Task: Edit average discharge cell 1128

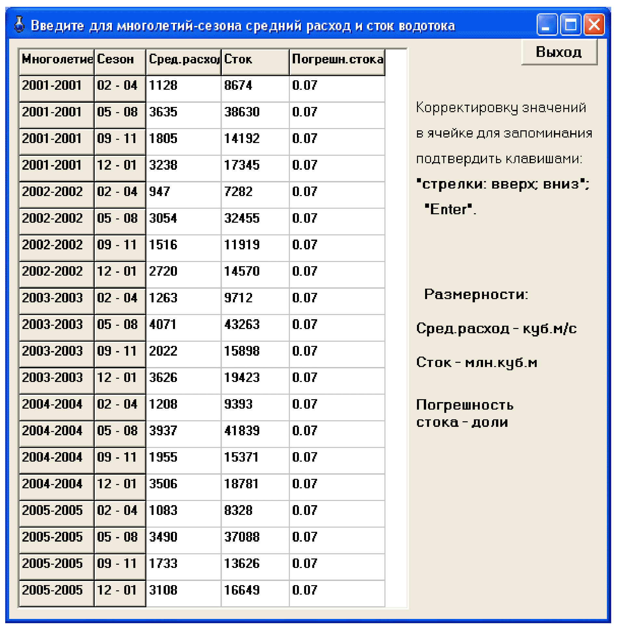Action: coord(183,89)
